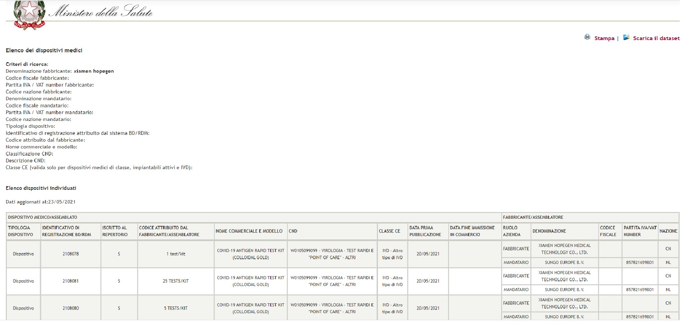680x322 pixels.
Task: Click the CND column header
Action: pos(332,231)
